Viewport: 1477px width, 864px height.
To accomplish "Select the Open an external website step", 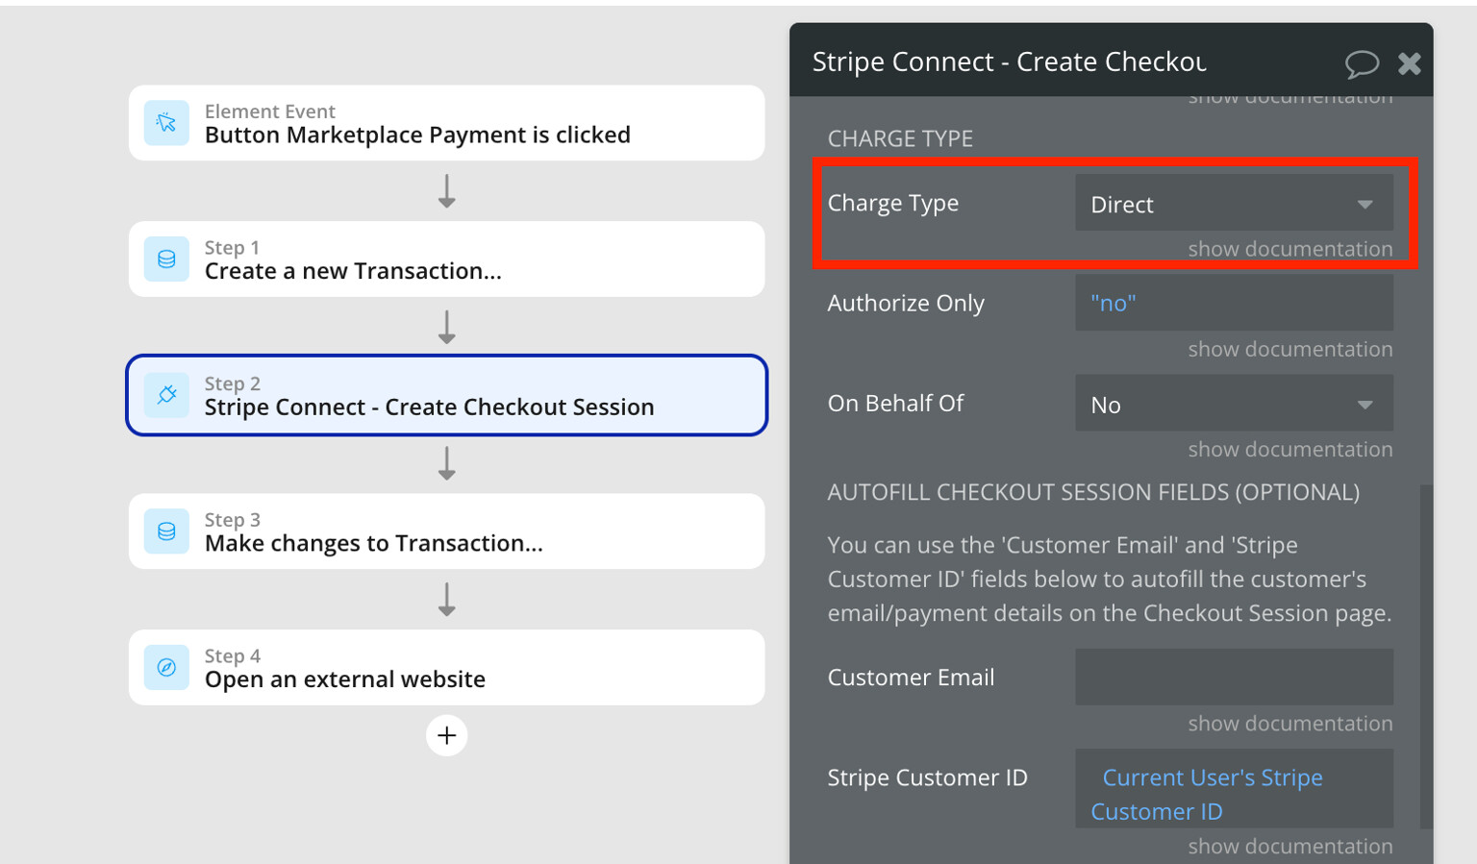I will click(446, 667).
